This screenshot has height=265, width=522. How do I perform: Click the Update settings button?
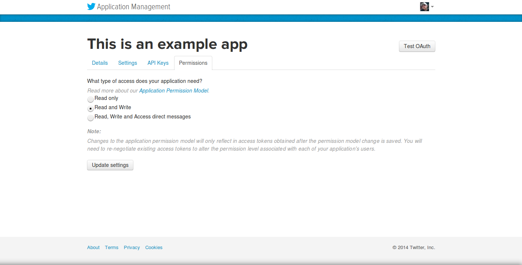pos(110,165)
